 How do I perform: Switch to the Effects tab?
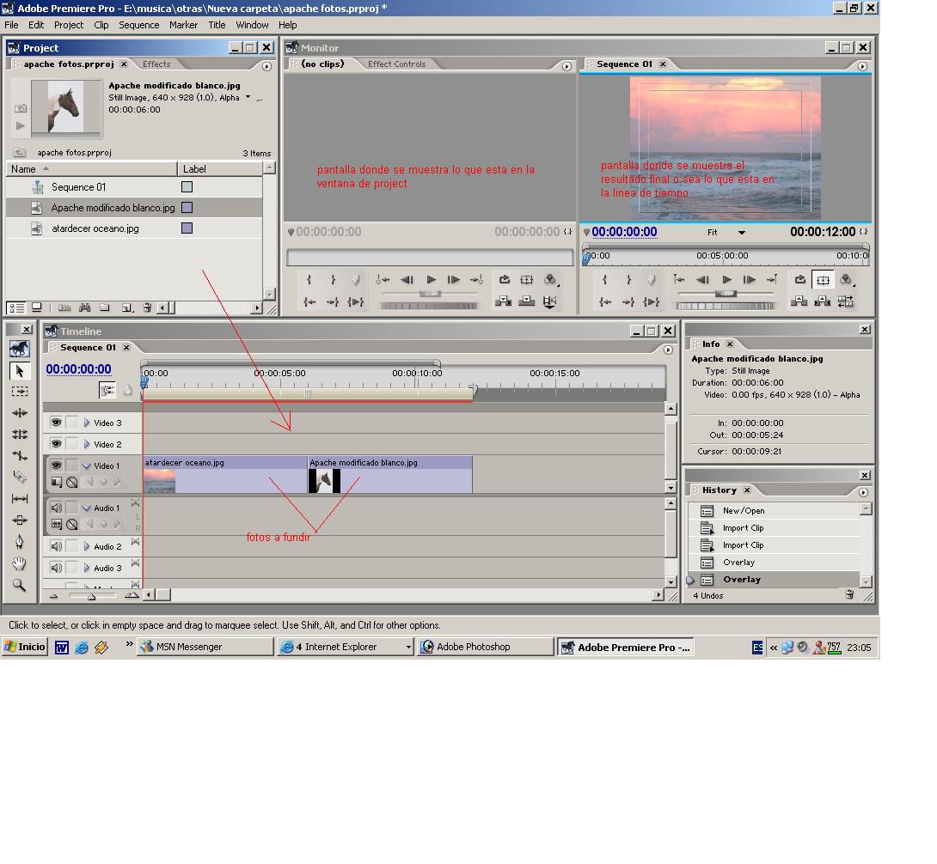click(x=156, y=64)
